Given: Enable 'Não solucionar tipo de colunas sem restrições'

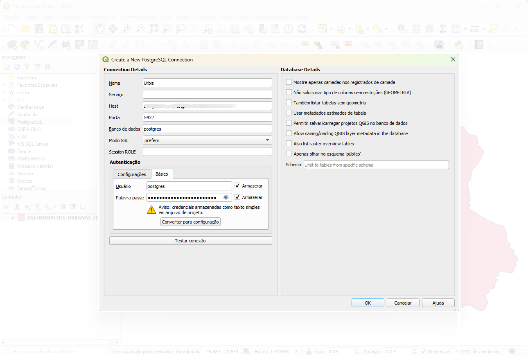Looking at the screenshot, I should (x=289, y=93).
